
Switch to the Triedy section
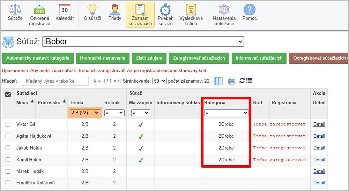(x=115, y=14)
